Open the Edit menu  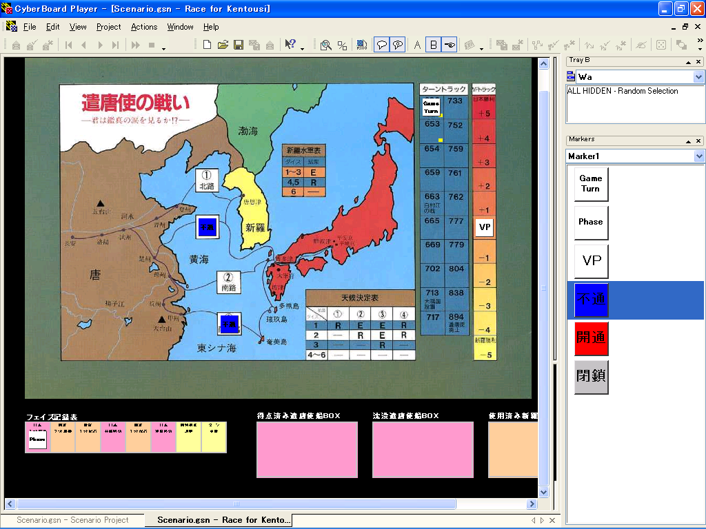tap(52, 27)
